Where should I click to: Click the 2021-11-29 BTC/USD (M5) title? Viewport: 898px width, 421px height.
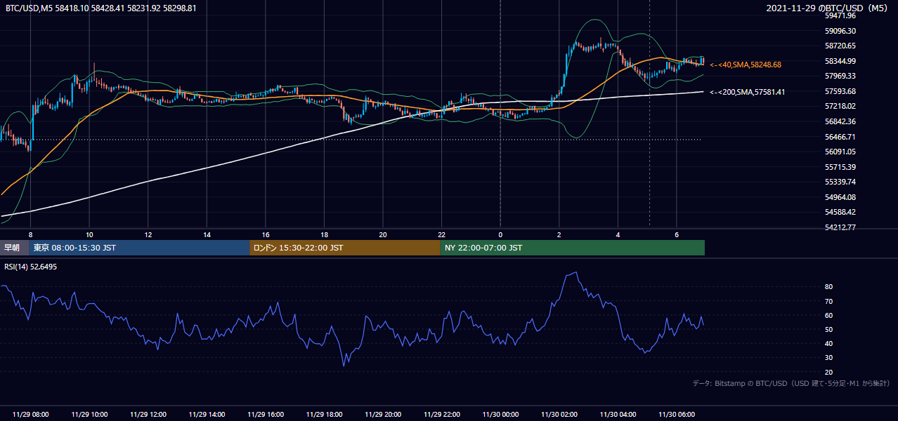(x=828, y=8)
